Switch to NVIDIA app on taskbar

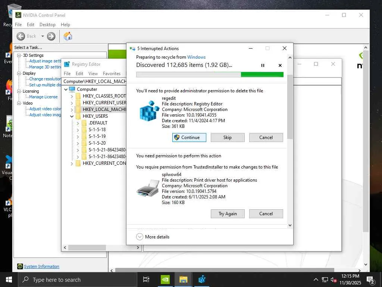pos(165,280)
